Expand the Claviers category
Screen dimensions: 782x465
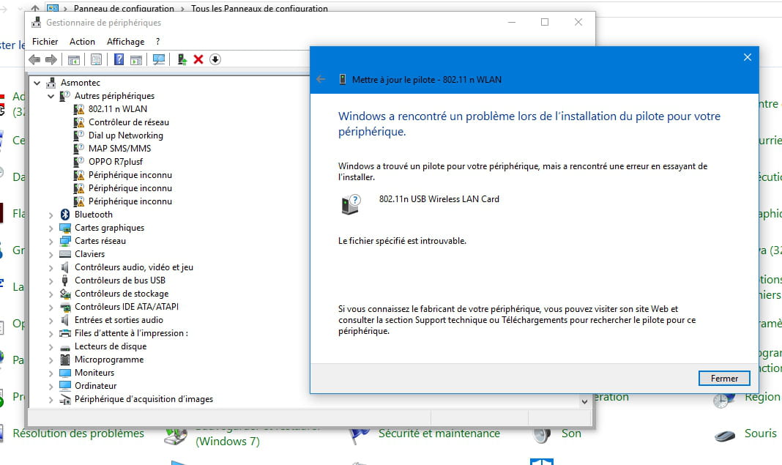click(x=51, y=254)
